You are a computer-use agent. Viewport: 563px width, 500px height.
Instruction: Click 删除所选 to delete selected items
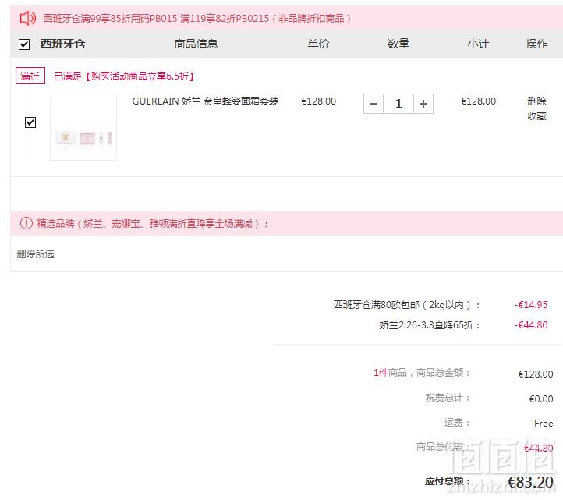pos(35,254)
